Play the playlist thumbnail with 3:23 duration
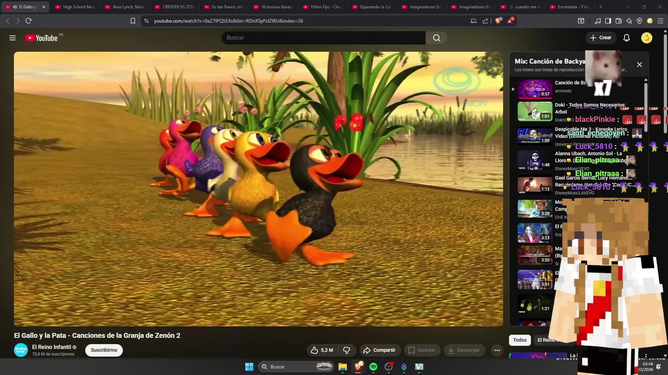 [x=534, y=233]
